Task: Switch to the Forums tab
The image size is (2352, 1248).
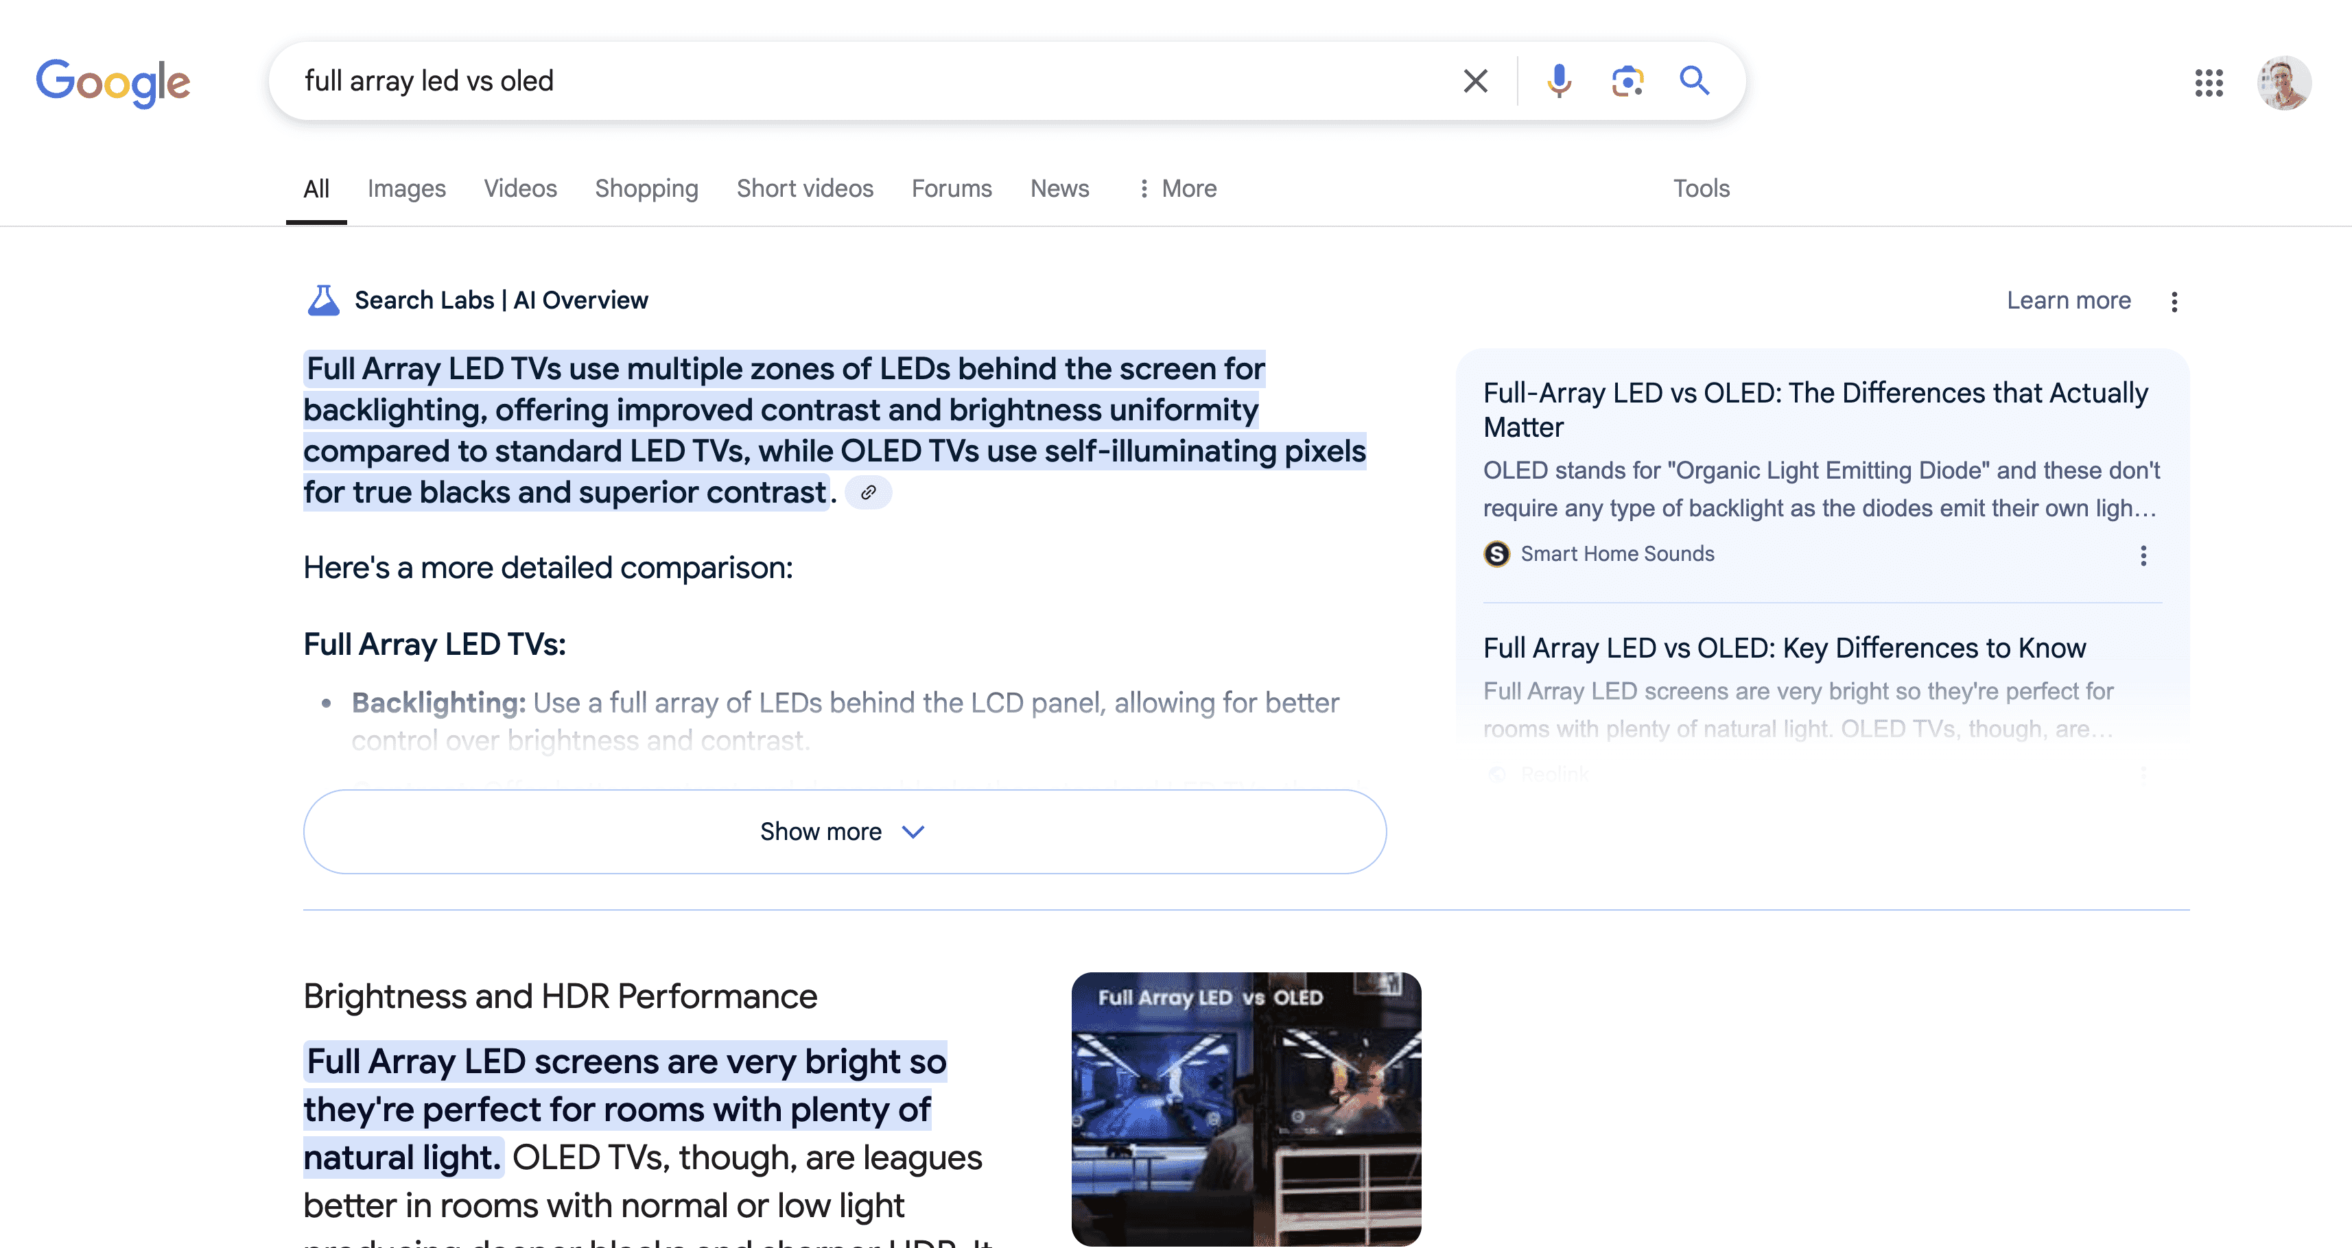Action: tap(950, 189)
